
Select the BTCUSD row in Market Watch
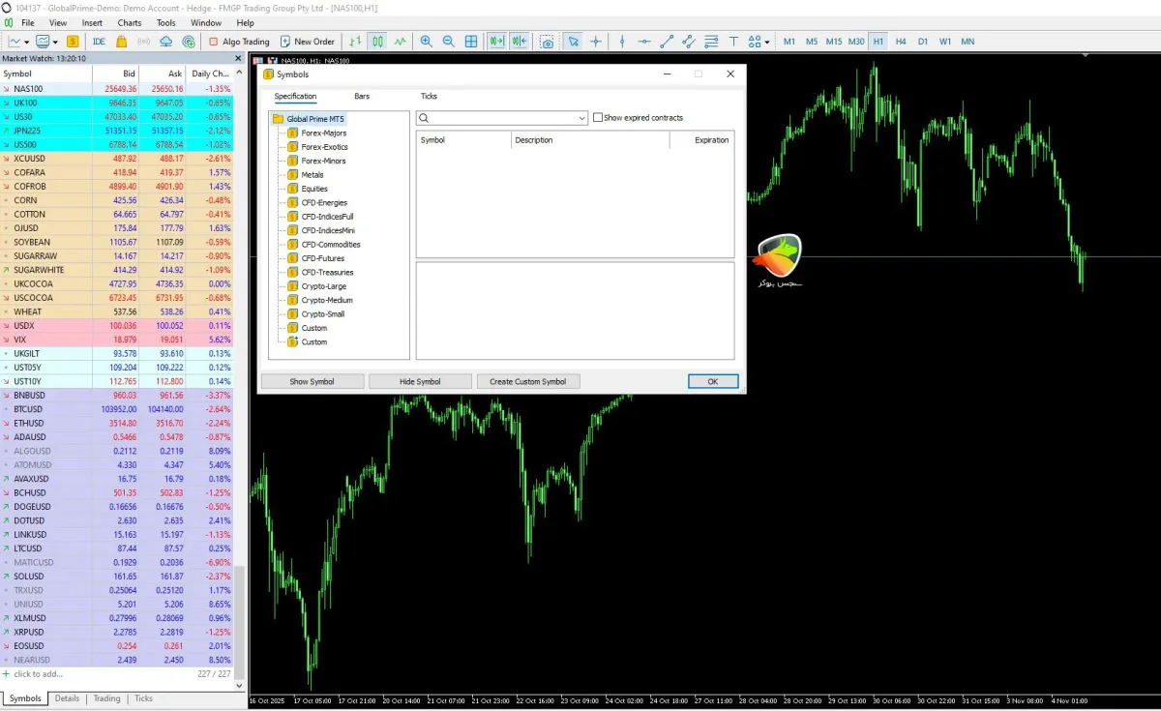pyautogui.click(x=118, y=409)
